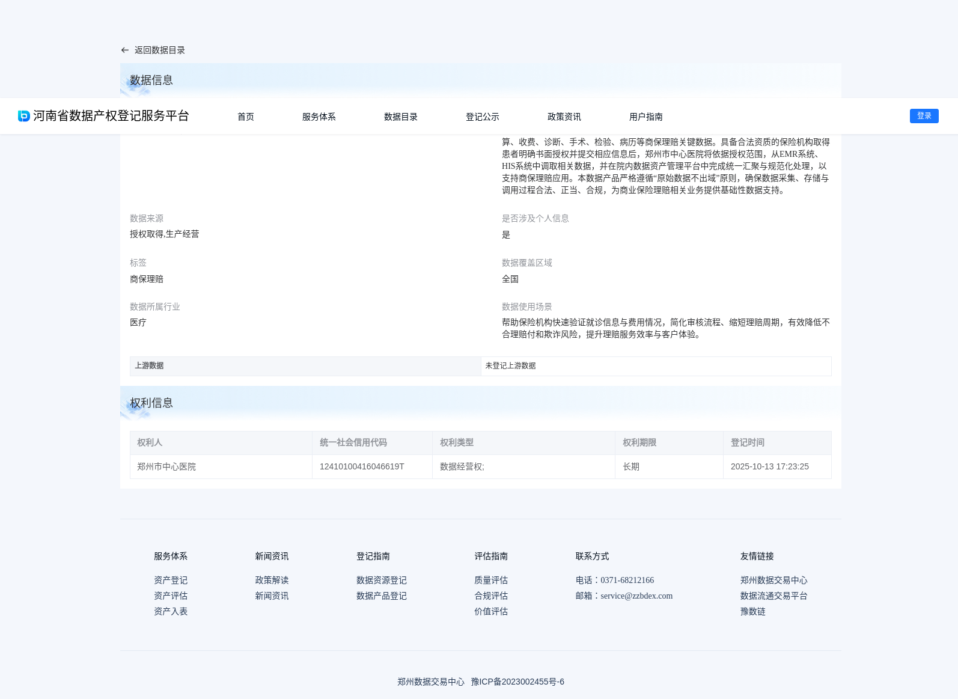Open footer link 资产入表
This screenshot has width=958, height=699.
tap(171, 611)
